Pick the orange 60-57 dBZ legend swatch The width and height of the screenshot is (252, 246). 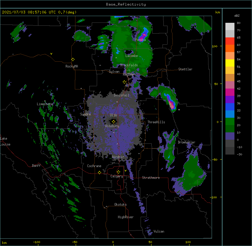pos(230,48)
